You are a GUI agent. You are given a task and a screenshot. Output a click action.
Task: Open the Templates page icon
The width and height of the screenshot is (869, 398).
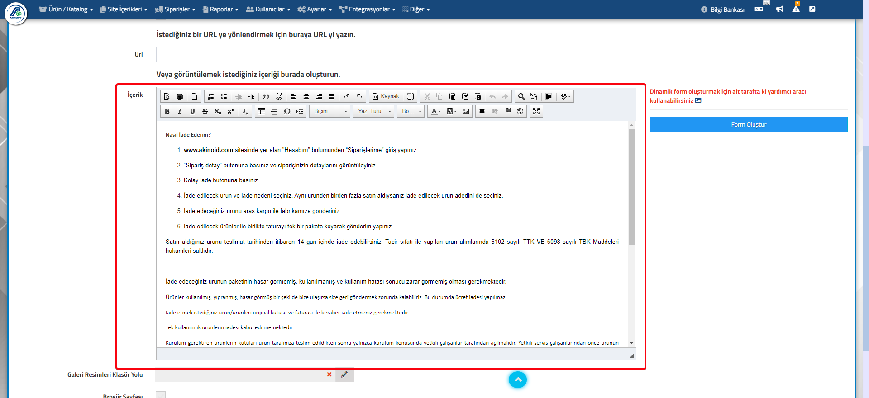(x=194, y=96)
